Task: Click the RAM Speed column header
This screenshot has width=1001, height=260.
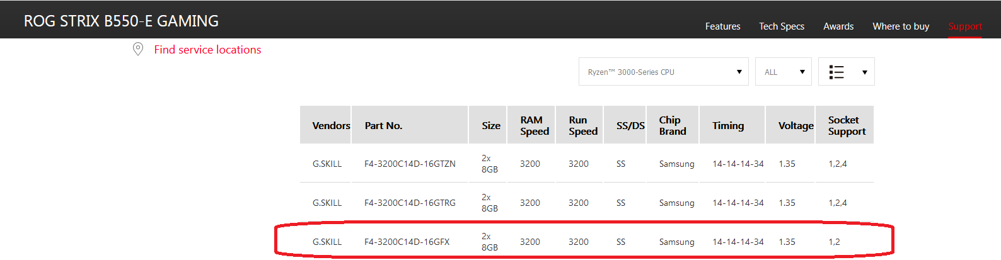Action: tap(531, 125)
